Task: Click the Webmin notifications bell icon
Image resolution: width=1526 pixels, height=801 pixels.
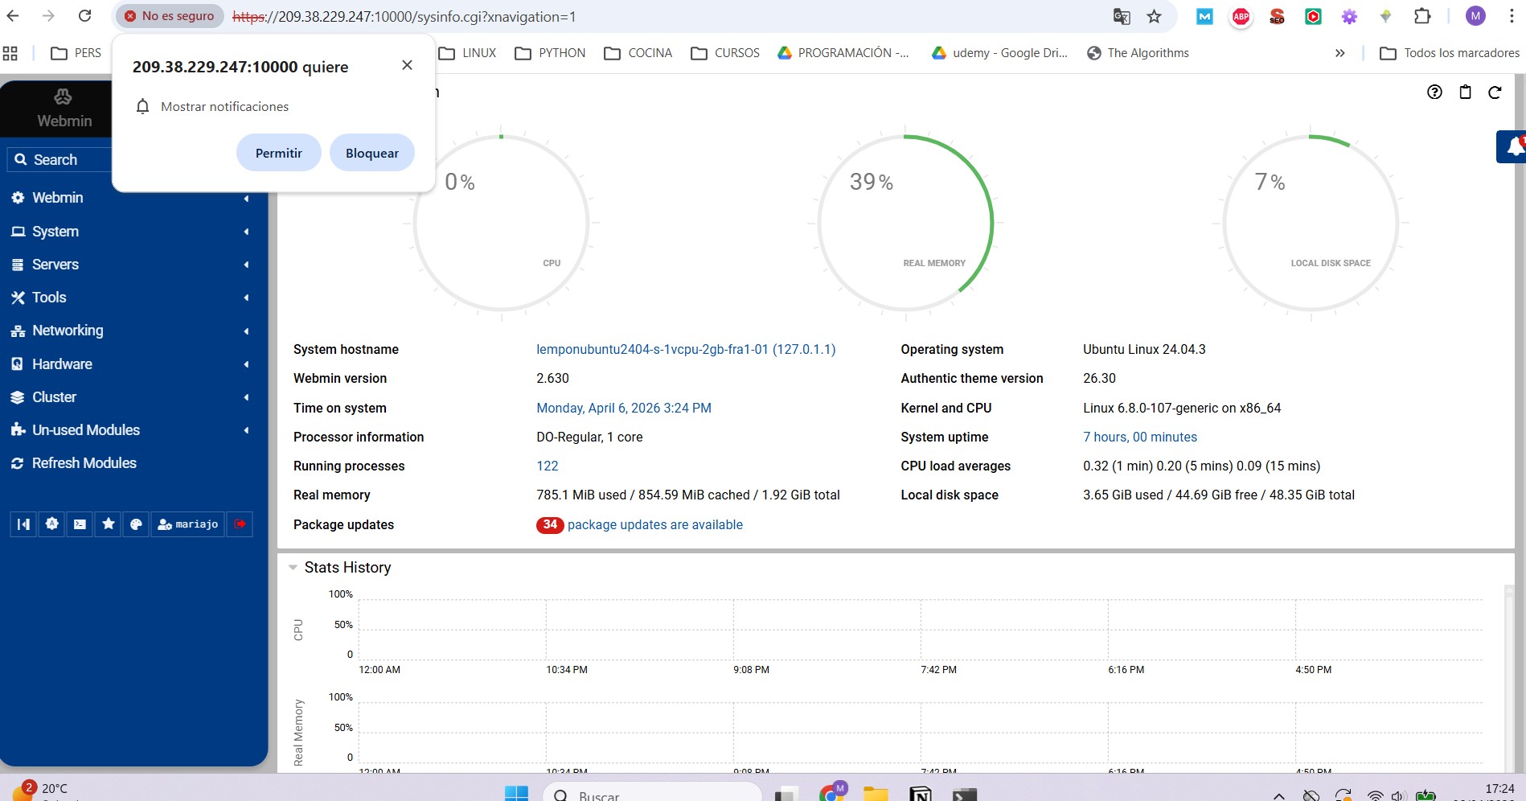Action: [1513, 146]
